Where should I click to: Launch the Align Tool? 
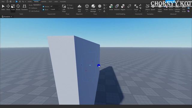click(x=79, y=8)
